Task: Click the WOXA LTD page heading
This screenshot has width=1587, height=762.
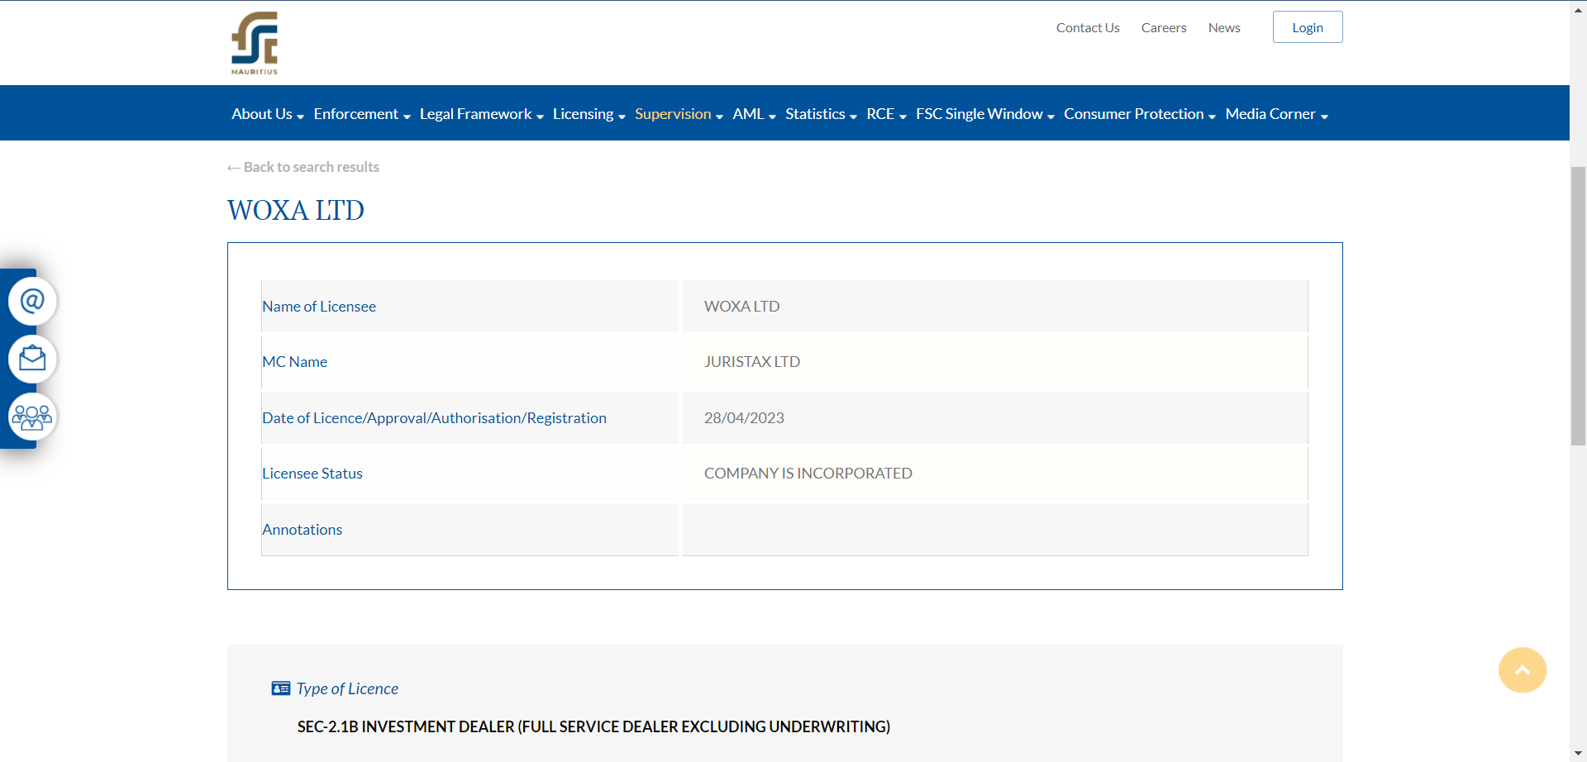Action: (296, 210)
